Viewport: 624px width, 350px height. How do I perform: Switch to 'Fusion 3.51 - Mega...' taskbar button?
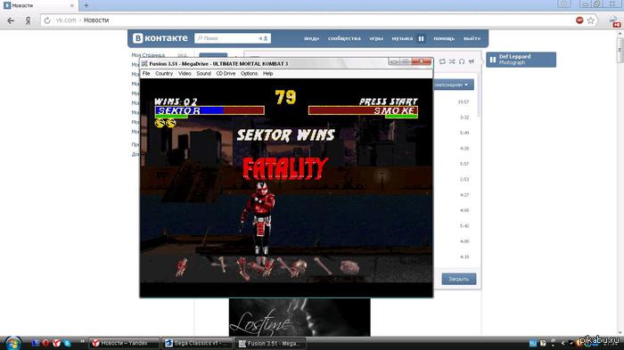(x=271, y=343)
